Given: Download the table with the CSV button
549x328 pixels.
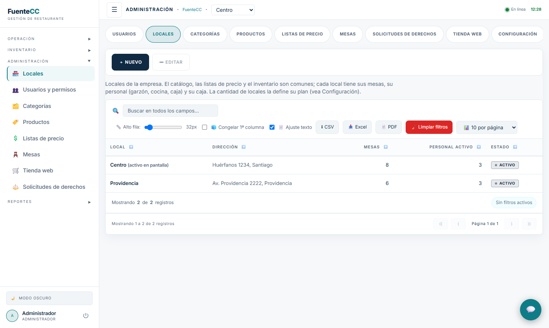Looking at the screenshot, I should click(327, 127).
